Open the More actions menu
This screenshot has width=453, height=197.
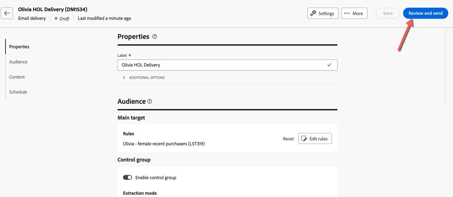click(354, 13)
